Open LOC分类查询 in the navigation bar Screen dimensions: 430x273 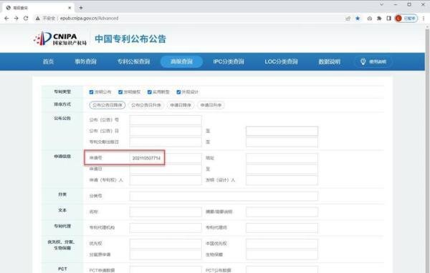281,61
